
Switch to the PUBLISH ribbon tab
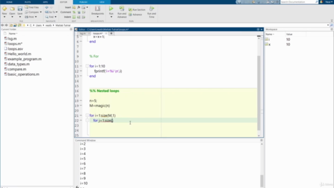point(83,2)
